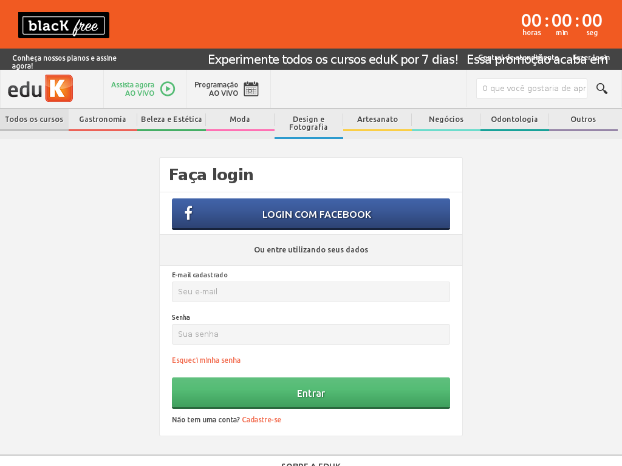Click the site search input box
Viewport: 622px width, 466px height.
point(531,88)
